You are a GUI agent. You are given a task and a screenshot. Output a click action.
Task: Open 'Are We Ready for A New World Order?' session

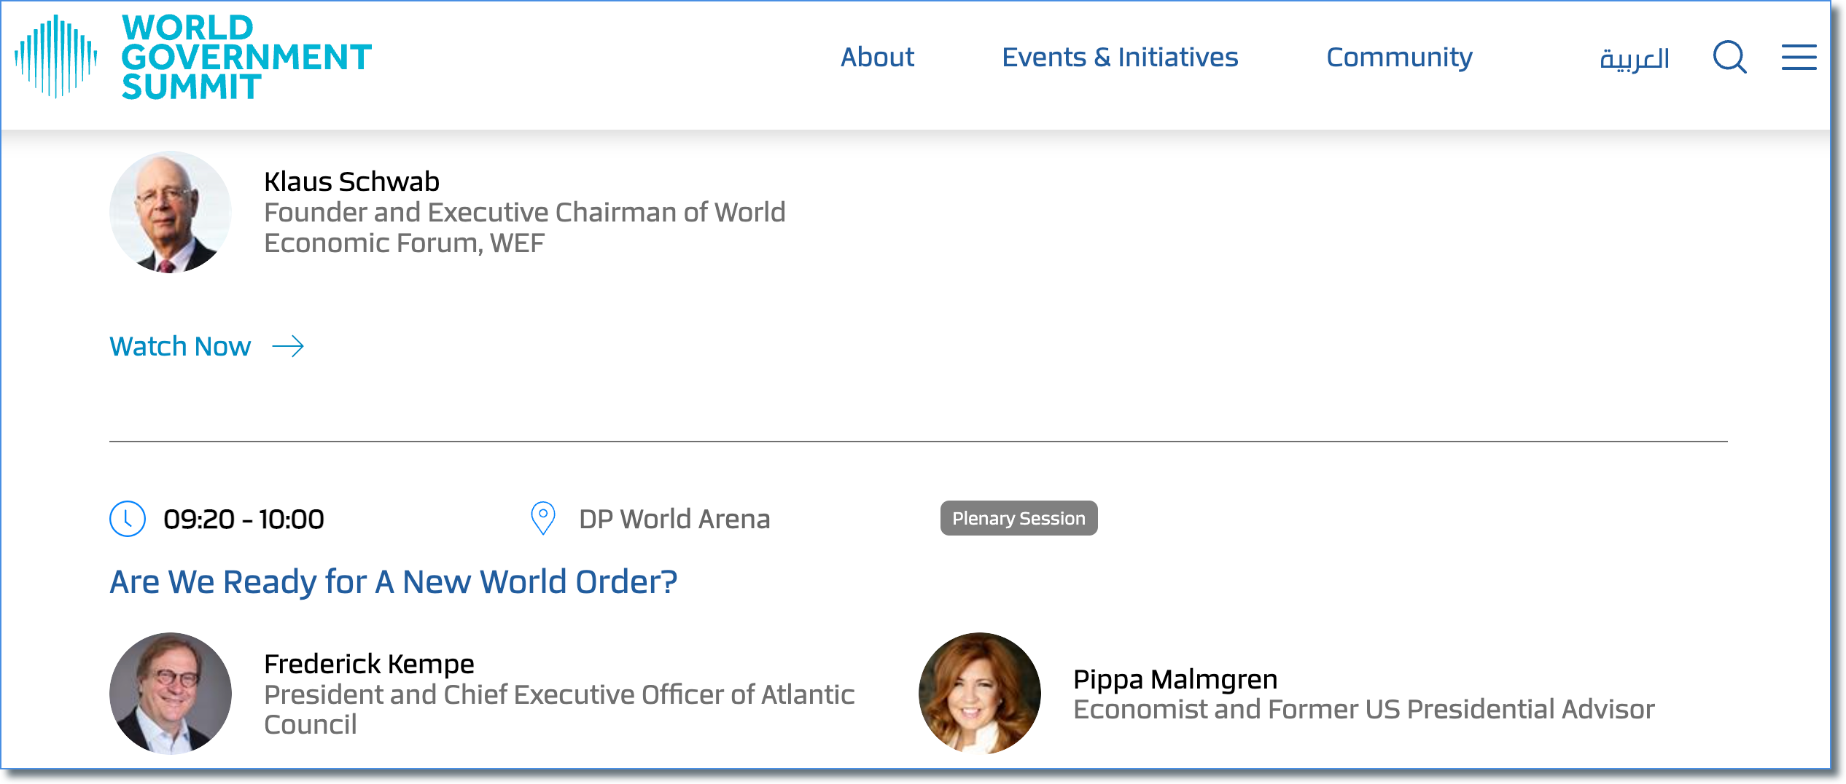[x=394, y=581]
